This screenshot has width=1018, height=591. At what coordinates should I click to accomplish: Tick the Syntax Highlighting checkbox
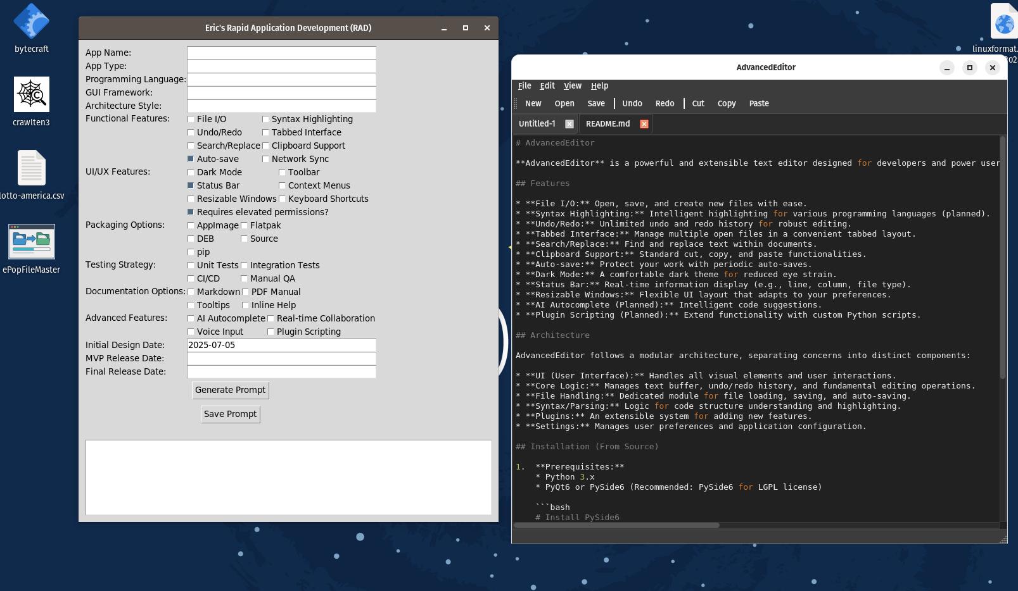(265, 119)
